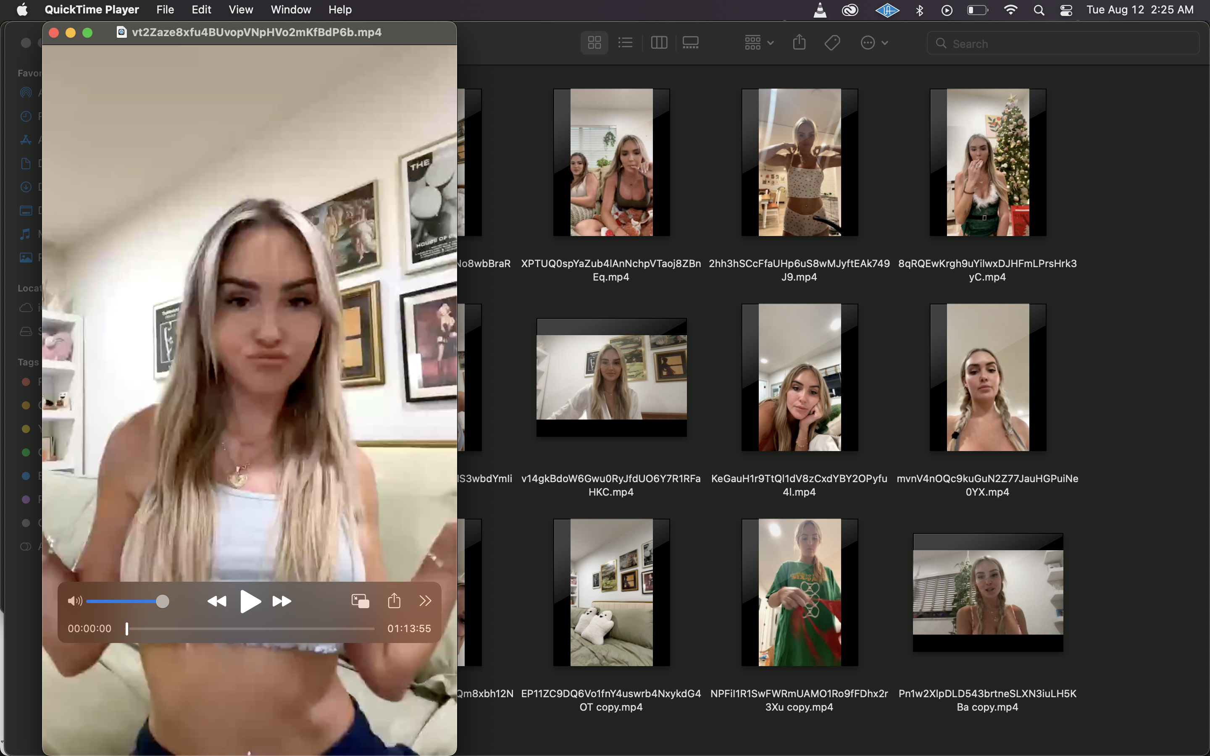1210x756 pixels.
Task: Expand the player's more options chevrons
Action: pyautogui.click(x=425, y=601)
